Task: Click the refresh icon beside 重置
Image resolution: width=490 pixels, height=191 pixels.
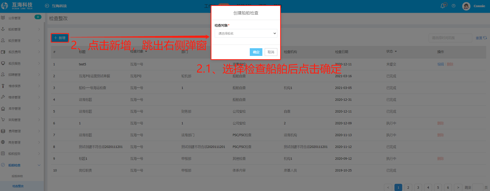Action: click(485, 38)
